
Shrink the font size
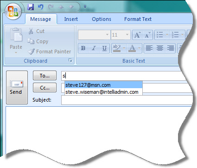click(148, 35)
